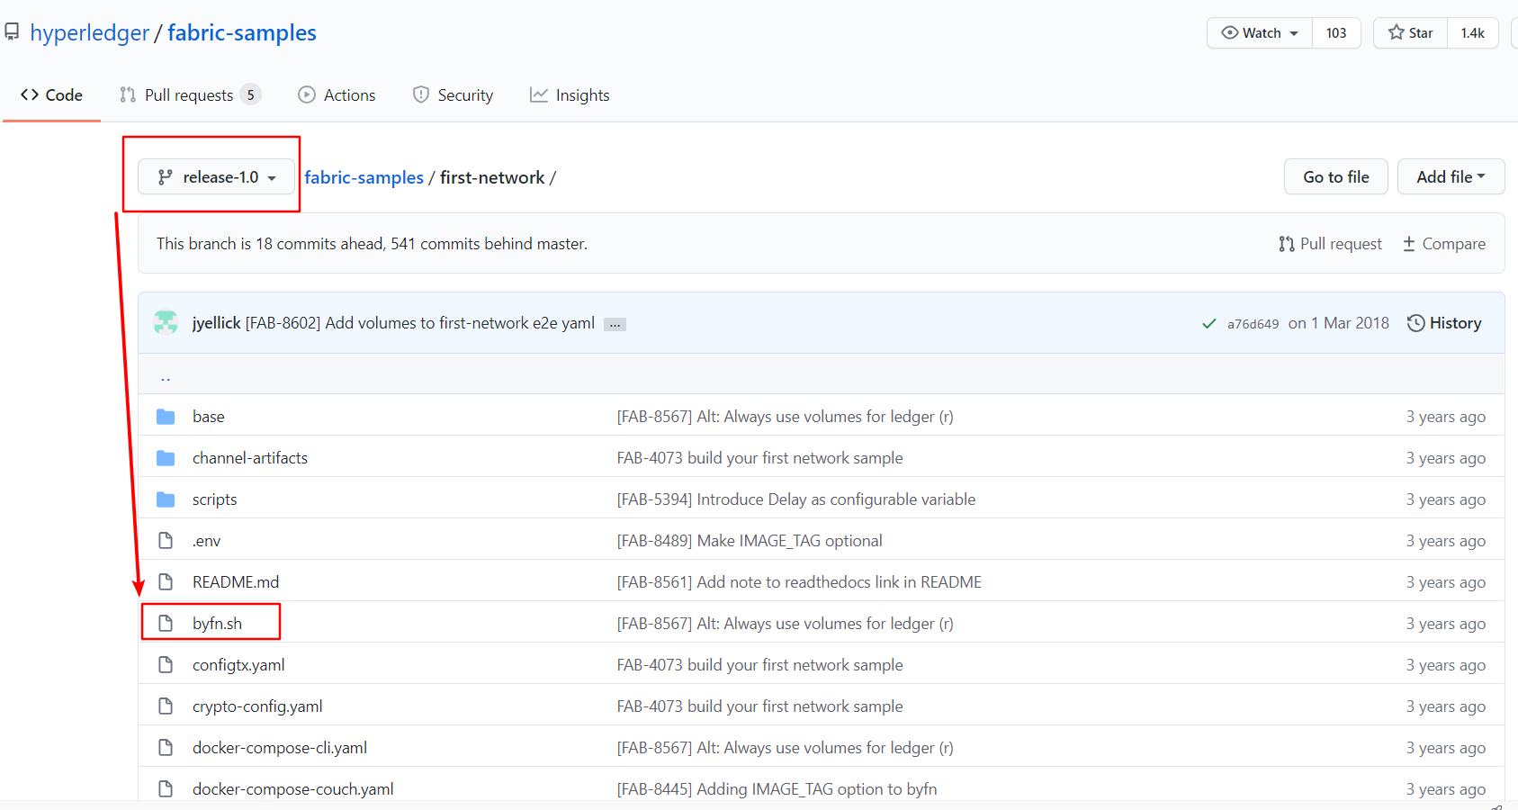Open configtx.yaml file
The width and height of the screenshot is (1518, 810).
238,665
